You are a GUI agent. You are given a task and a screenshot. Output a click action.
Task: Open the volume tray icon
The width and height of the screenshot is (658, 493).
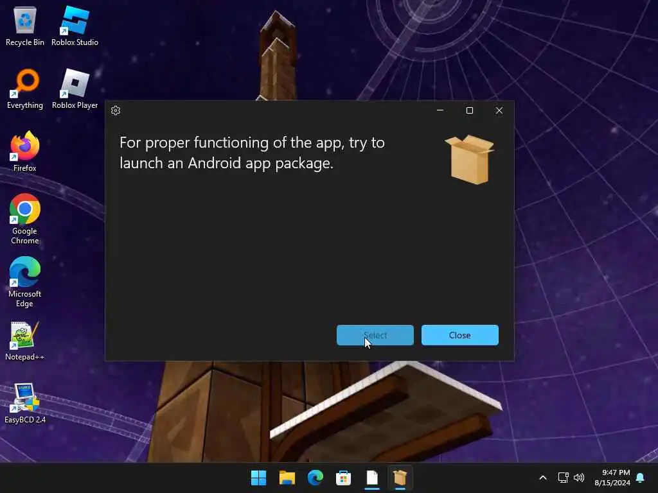click(x=579, y=478)
